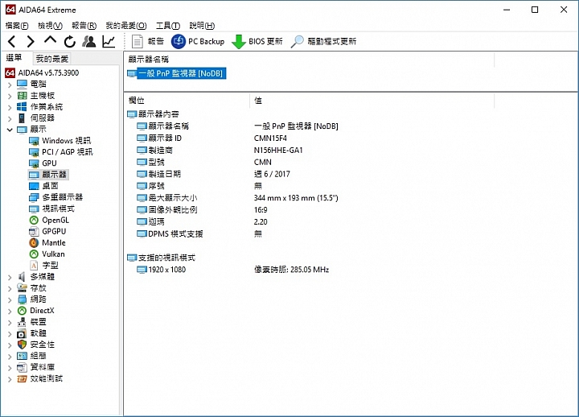Open the 檢視(V) menu

pyautogui.click(x=50, y=26)
